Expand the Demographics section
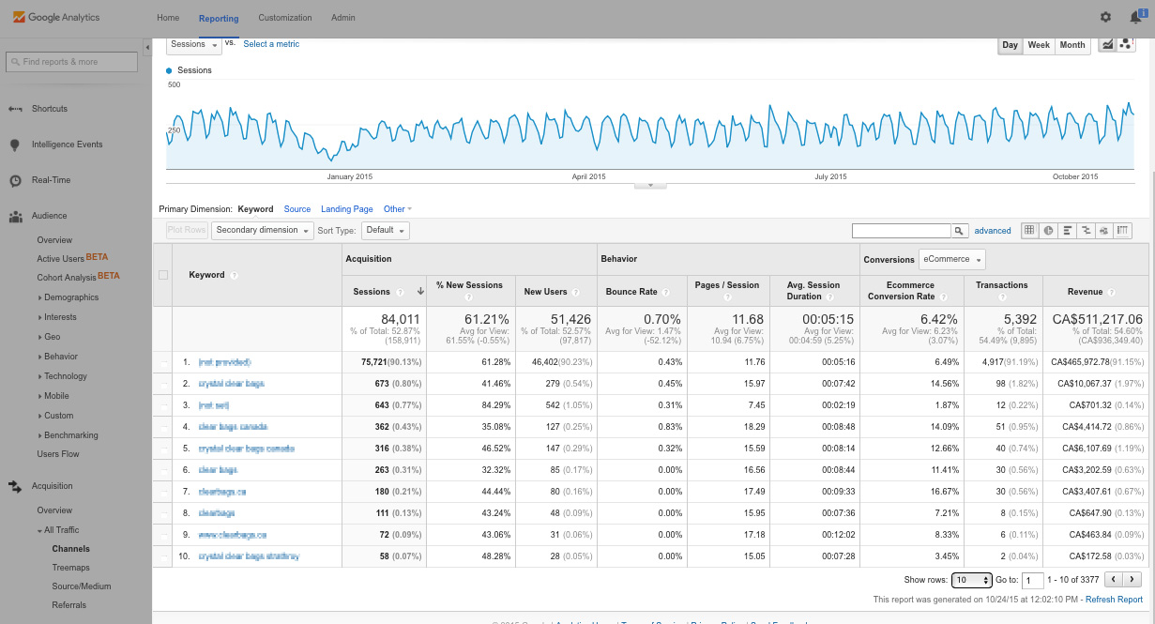This screenshot has width=1155, height=624. point(70,297)
